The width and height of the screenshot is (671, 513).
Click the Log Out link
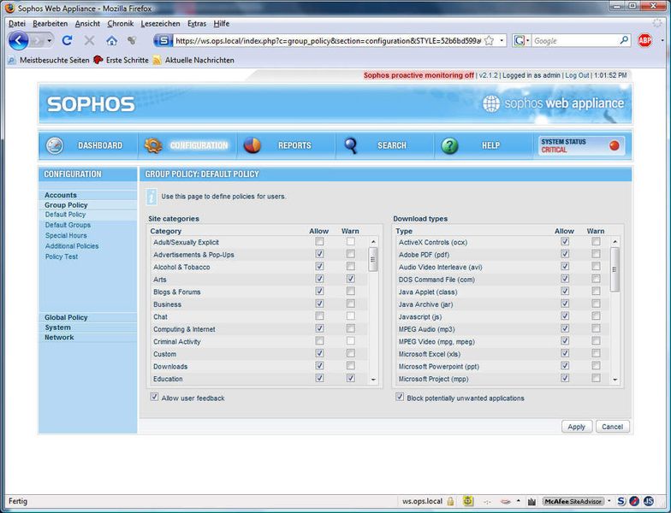577,75
